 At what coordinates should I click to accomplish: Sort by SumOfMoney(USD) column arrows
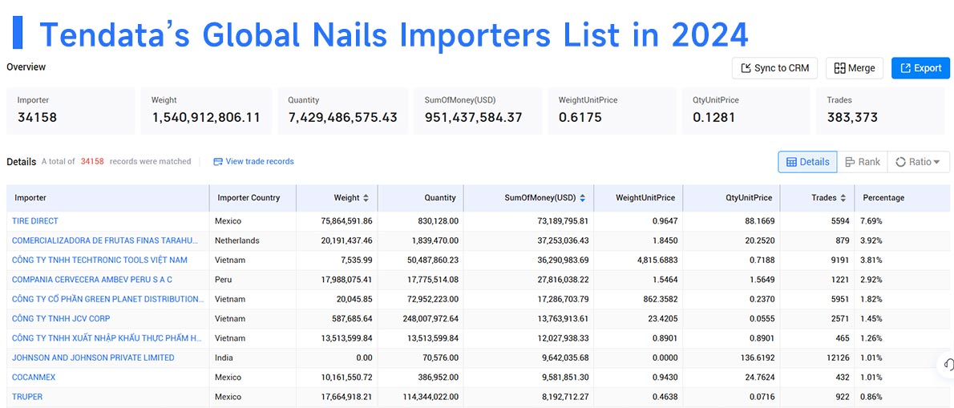tap(582, 198)
